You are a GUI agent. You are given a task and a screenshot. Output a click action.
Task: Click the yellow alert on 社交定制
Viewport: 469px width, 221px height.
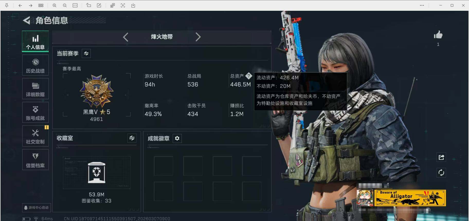click(x=47, y=127)
